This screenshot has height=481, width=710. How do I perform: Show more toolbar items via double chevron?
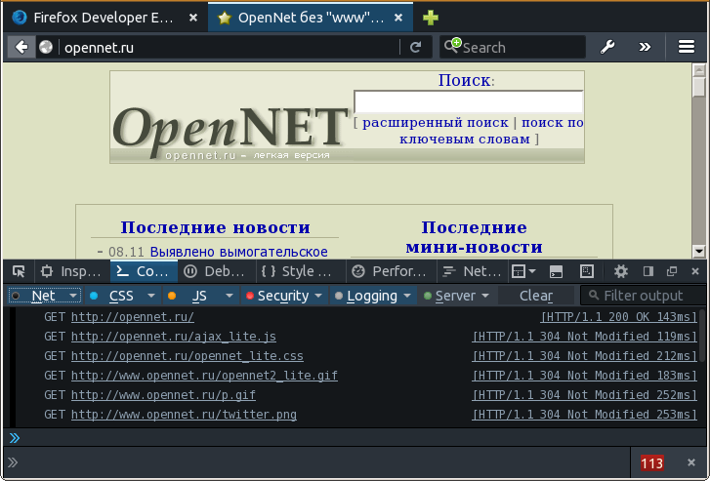645,47
